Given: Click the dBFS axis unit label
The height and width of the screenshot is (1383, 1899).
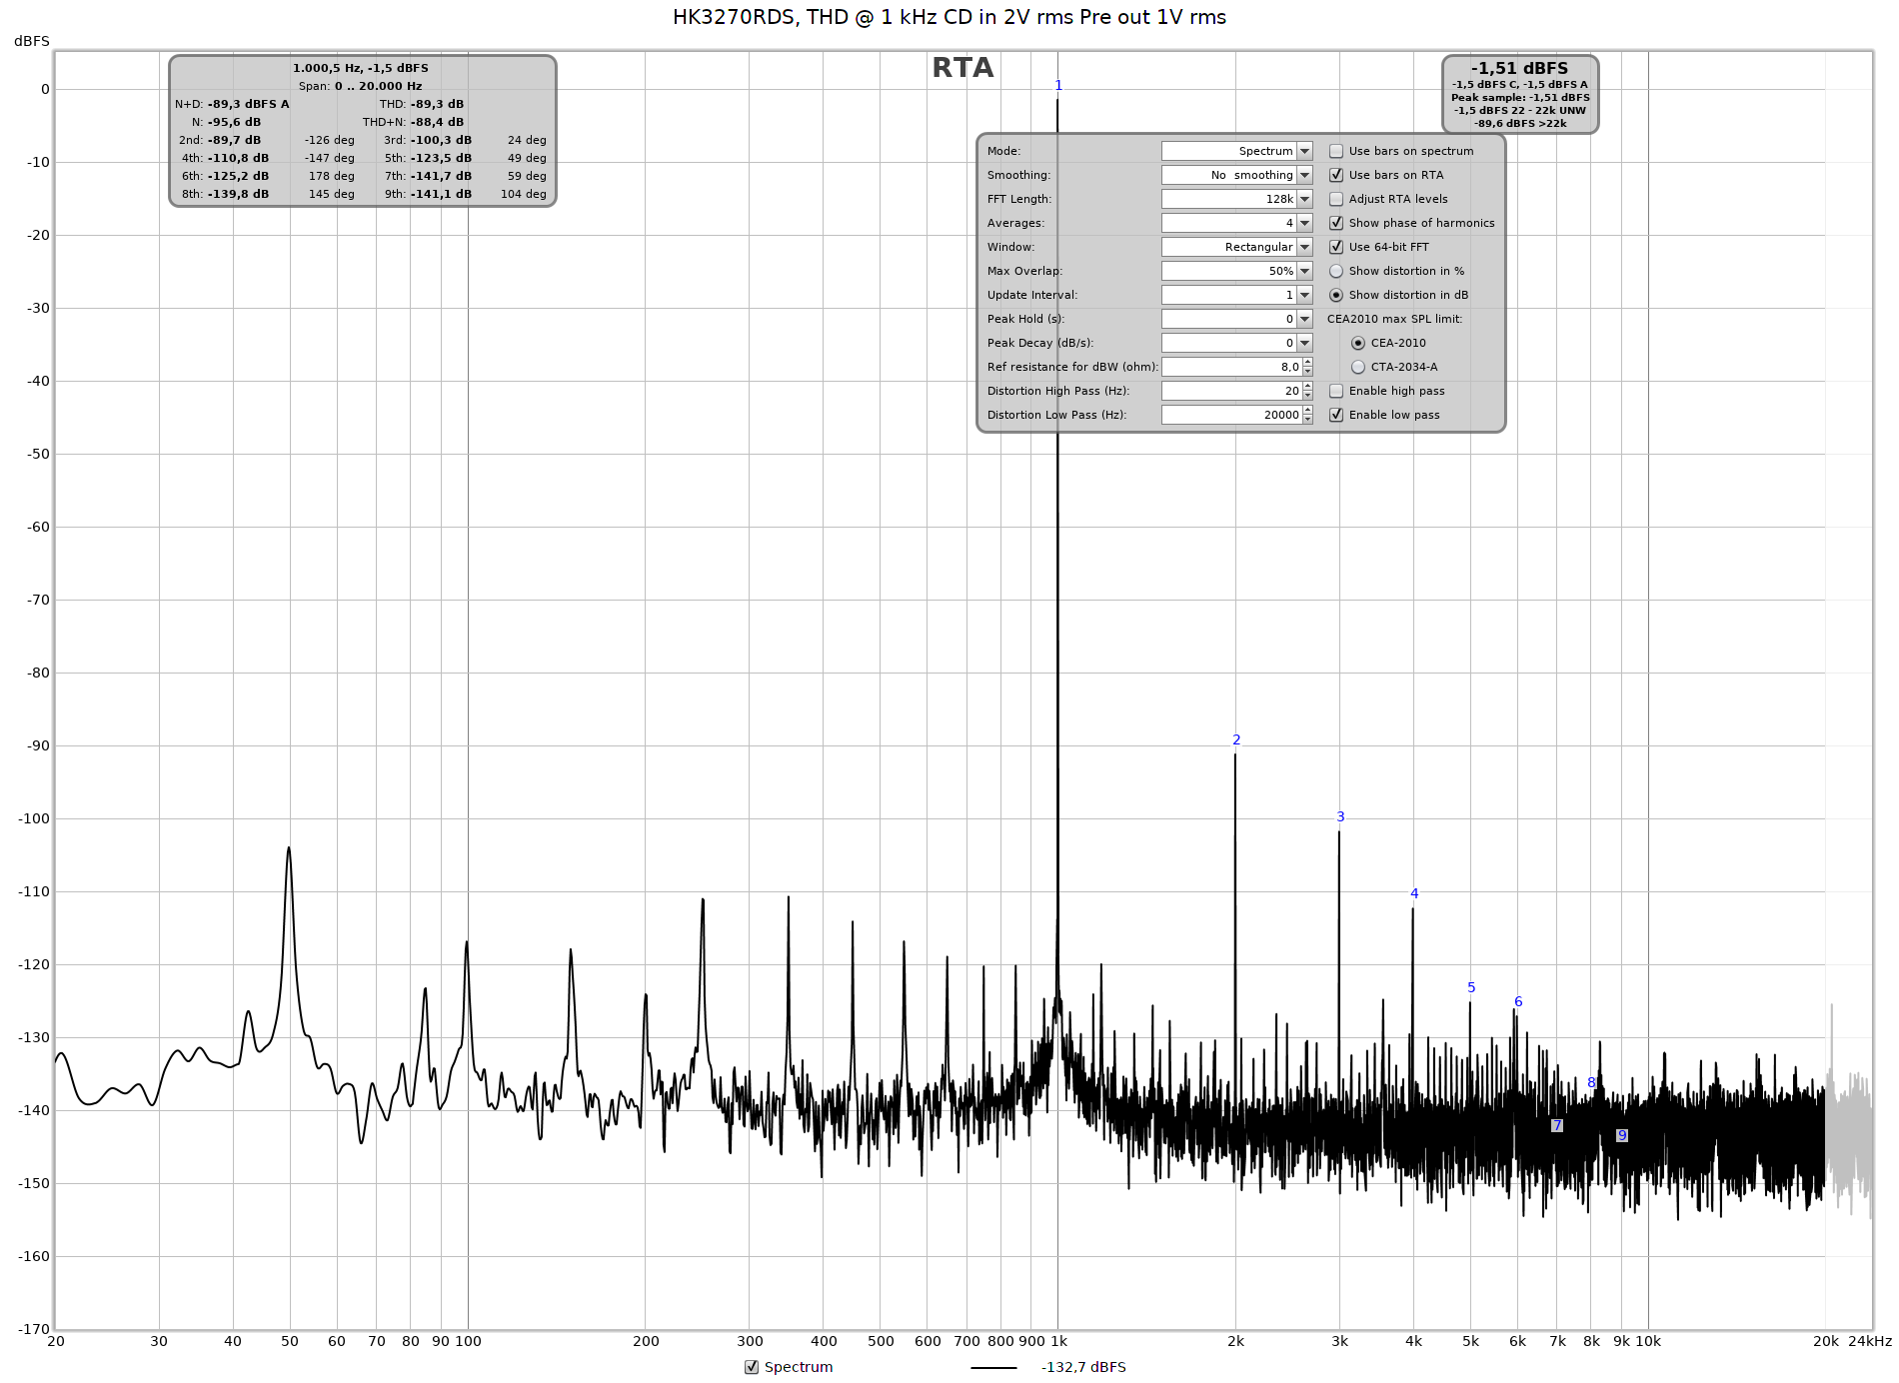Looking at the screenshot, I should click(32, 41).
